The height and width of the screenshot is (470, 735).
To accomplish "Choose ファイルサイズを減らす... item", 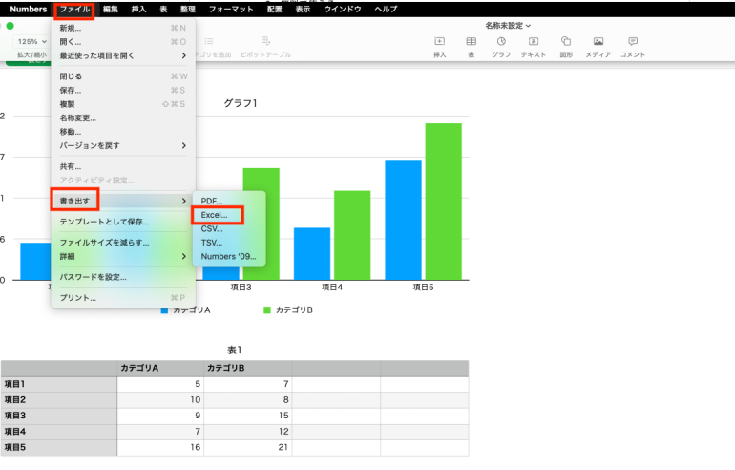I will [x=123, y=243].
